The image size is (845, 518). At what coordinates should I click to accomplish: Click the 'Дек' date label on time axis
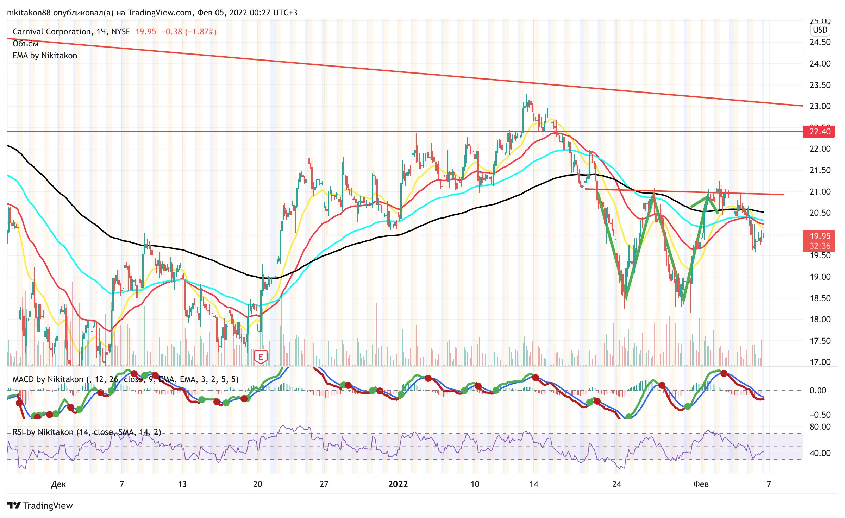coord(58,484)
